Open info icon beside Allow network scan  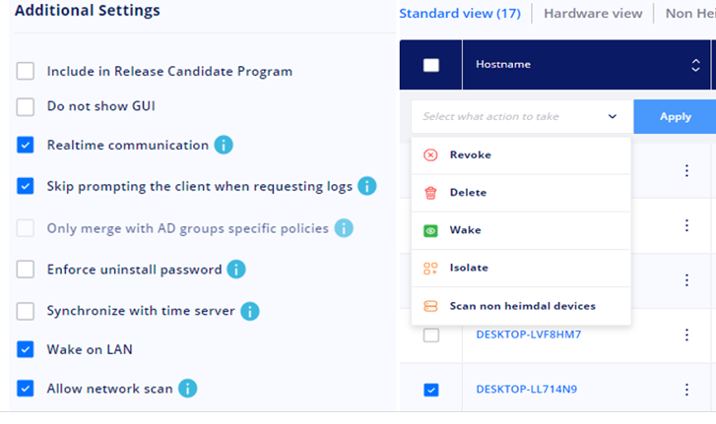[x=187, y=389]
